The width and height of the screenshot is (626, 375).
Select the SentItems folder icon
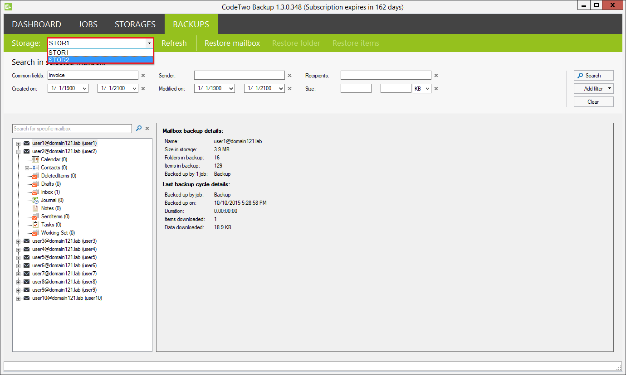pyautogui.click(x=34, y=216)
